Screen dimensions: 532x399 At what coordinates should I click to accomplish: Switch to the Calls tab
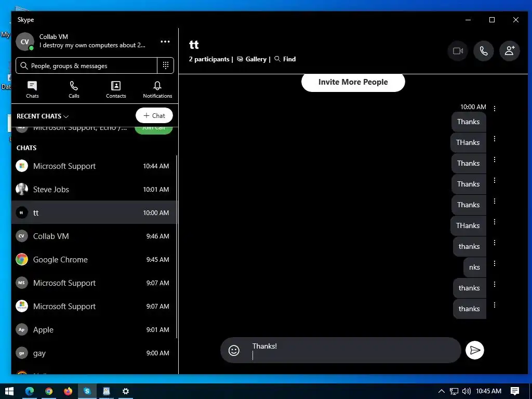tap(74, 89)
